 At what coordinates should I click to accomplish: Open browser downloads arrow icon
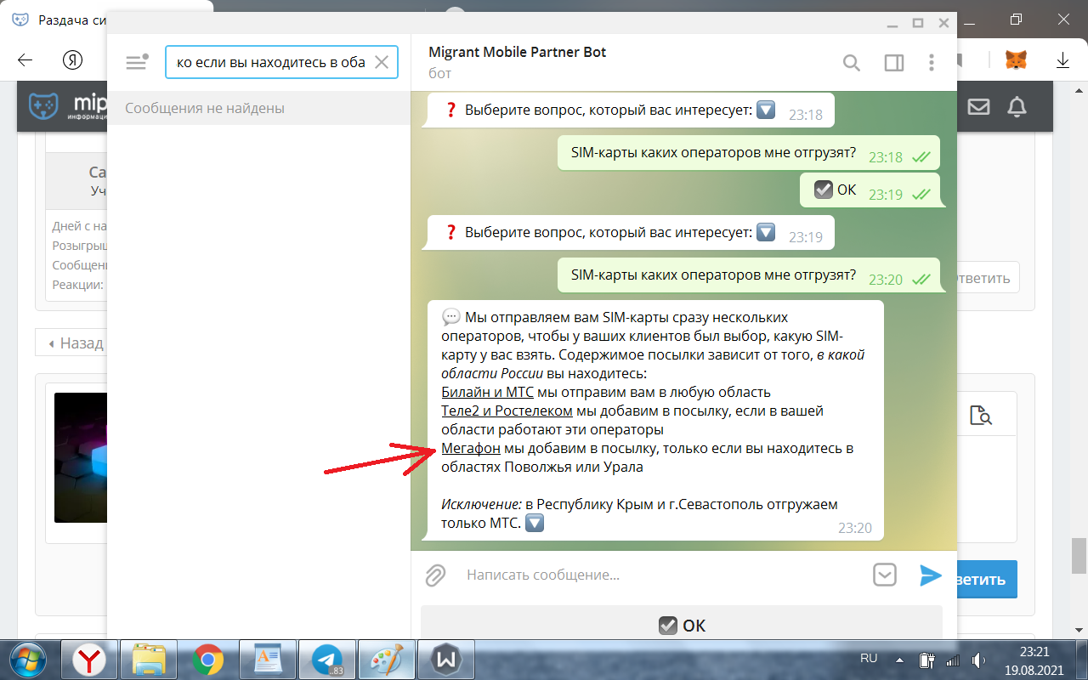click(x=1062, y=60)
